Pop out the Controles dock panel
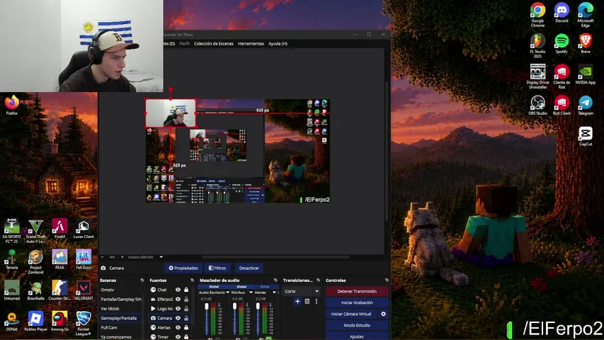This screenshot has width=604, height=340. (x=387, y=280)
